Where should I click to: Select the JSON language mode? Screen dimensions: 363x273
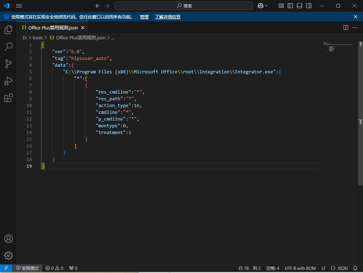tap(339, 268)
